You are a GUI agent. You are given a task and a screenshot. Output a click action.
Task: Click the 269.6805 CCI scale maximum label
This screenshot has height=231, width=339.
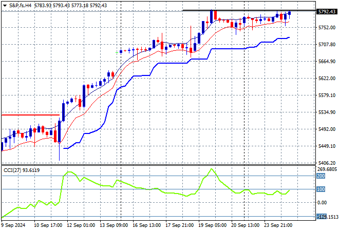[327, 169]
